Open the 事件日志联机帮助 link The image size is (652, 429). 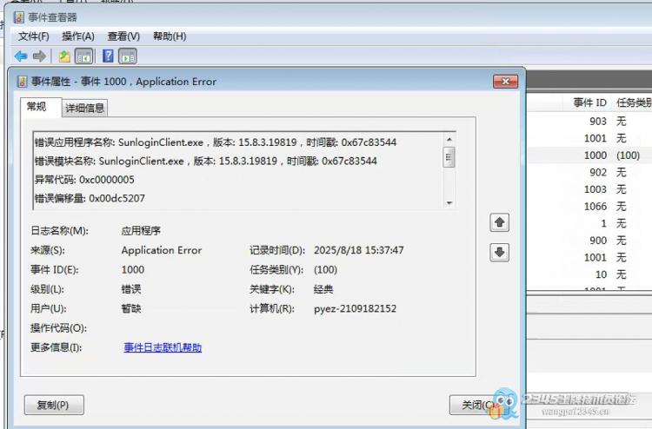pyautogui.click(x=163, y=347)
